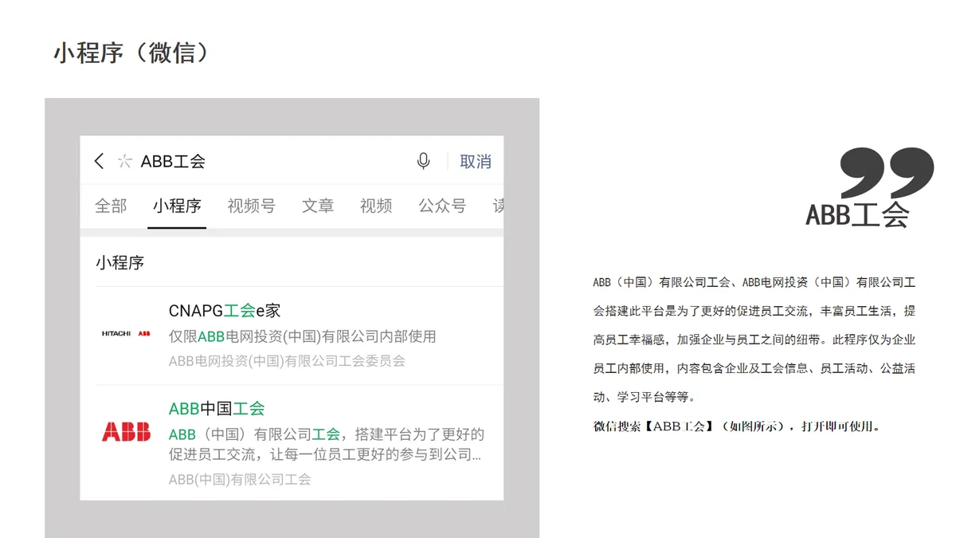Click the 仅限ABB电网投资(中国)有限公司内部使用 description
The height and width of the screenshot is (538, 956).
[303, 336]
